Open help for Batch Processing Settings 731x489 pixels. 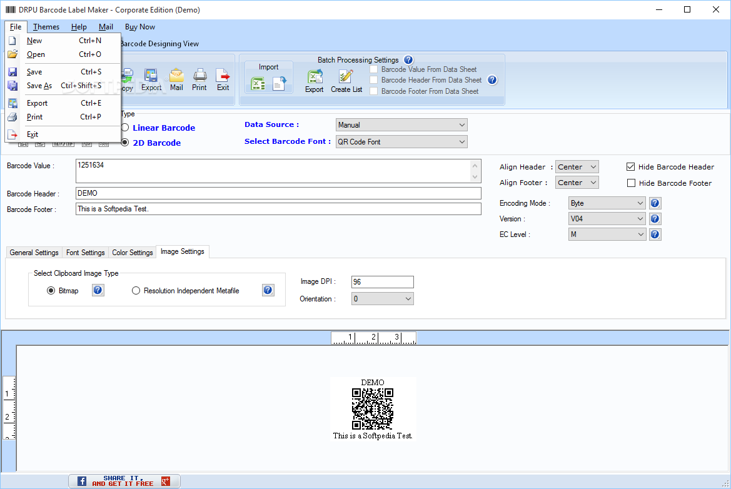pos(408,59)
